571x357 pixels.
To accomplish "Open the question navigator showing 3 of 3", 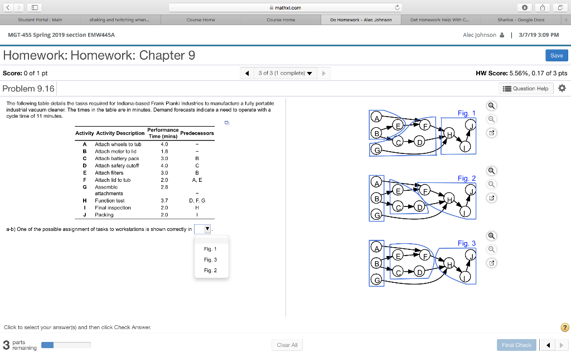I will pyautogui.click(x=285, y=73).
